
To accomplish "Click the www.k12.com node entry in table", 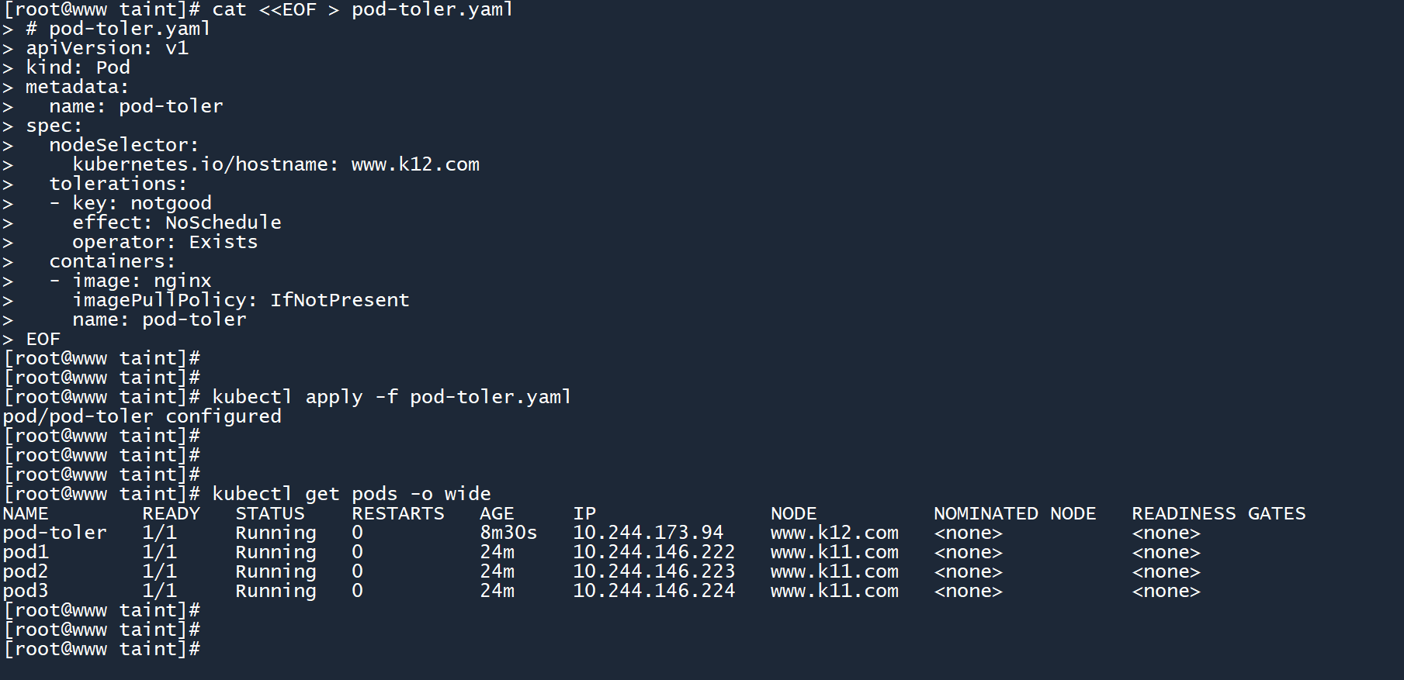I will (834, 533).
